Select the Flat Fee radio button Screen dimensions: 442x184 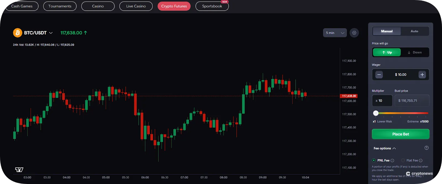coord(403,160)
